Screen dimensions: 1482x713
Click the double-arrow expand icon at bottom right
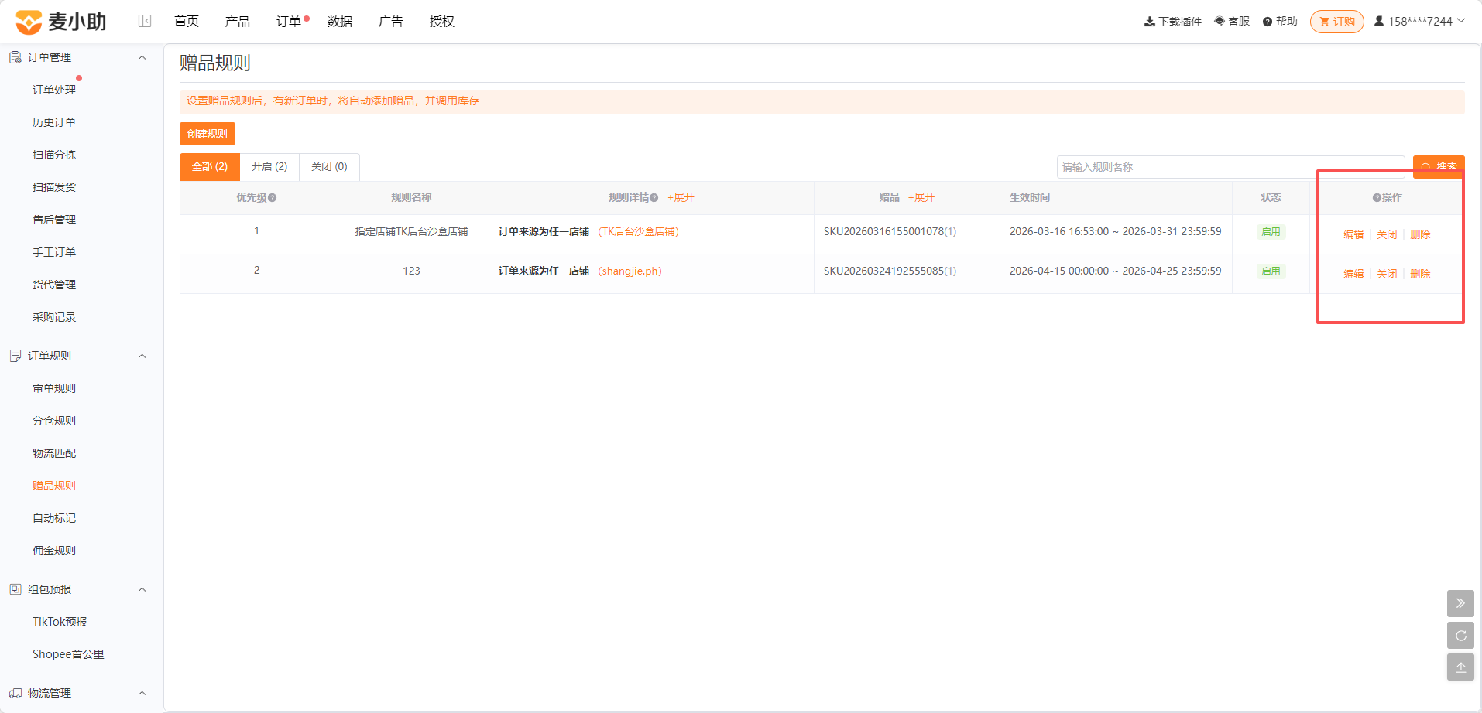click(1460, 603)
